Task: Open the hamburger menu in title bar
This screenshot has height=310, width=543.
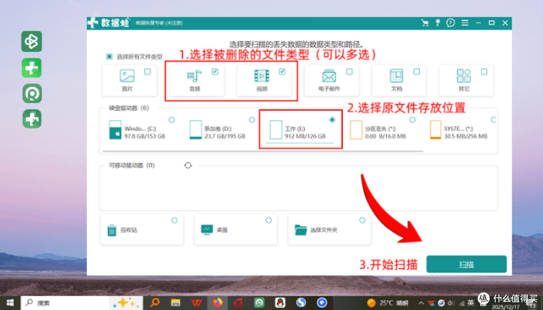Action: 465,23
